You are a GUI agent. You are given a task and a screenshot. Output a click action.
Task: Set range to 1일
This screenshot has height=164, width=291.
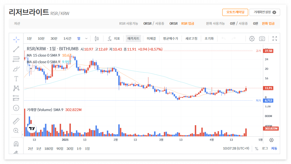click(87, 149)
